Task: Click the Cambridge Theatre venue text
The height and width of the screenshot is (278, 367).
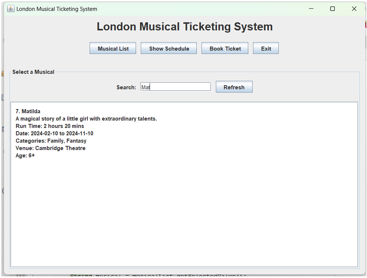Action: tap(50, 148)
